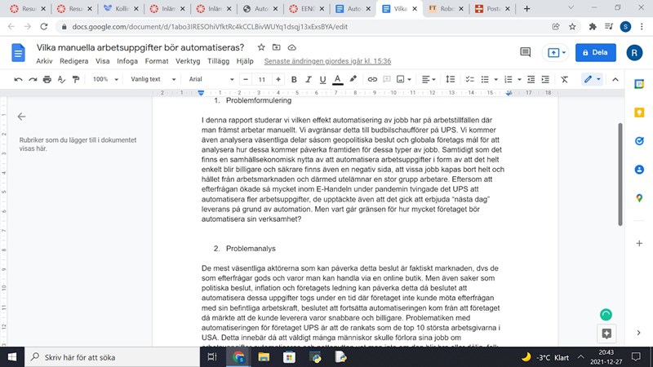
Task: Open the zoom level dropdown (100%)
Action: (x=104, y=79)
